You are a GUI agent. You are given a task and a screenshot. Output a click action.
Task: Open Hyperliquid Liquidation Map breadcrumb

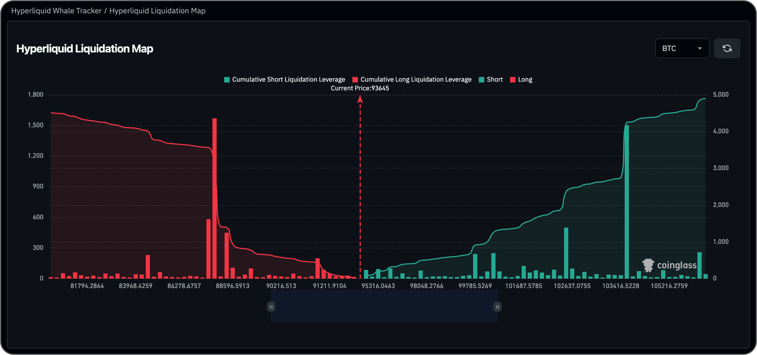(x=157, y=11)
